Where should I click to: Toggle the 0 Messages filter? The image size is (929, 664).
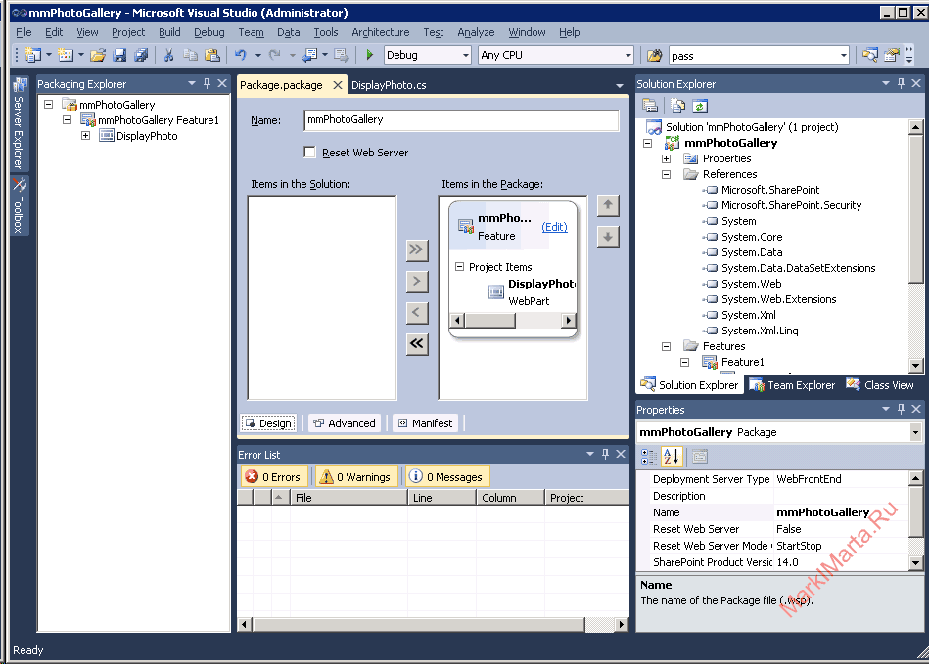coord(447,476)
